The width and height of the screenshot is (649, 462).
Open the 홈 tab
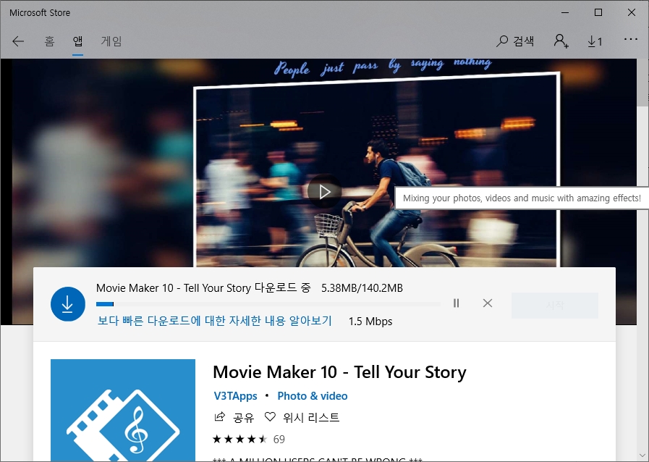pos(50,41)
